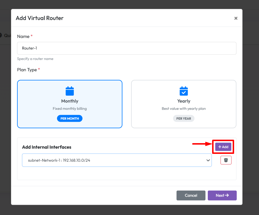Click the 'Best value with yearly plan' text

point(184,109)
